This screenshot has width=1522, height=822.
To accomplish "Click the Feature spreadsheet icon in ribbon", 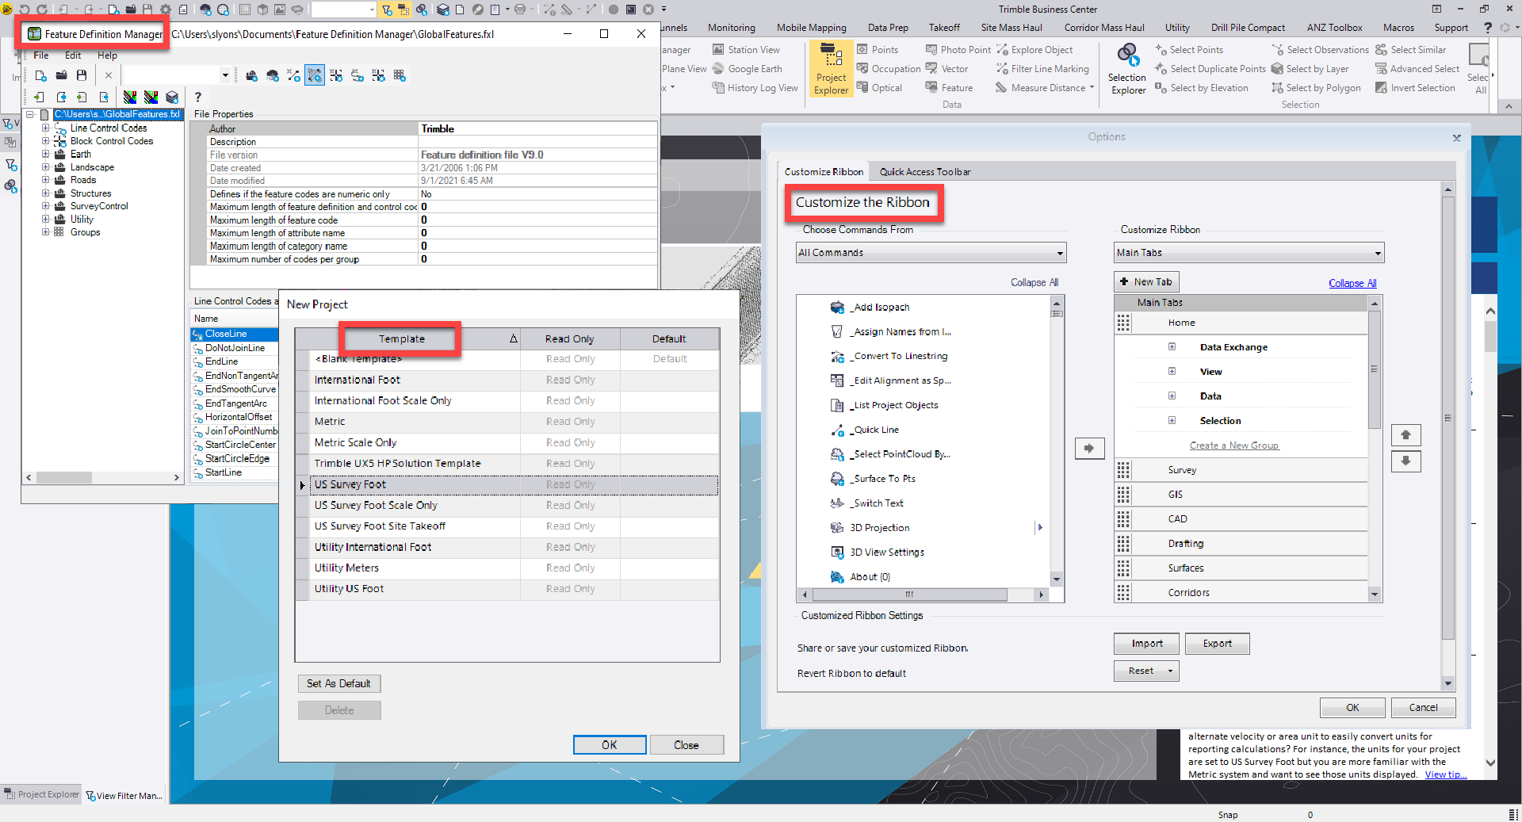I will [x=931, y=88].
